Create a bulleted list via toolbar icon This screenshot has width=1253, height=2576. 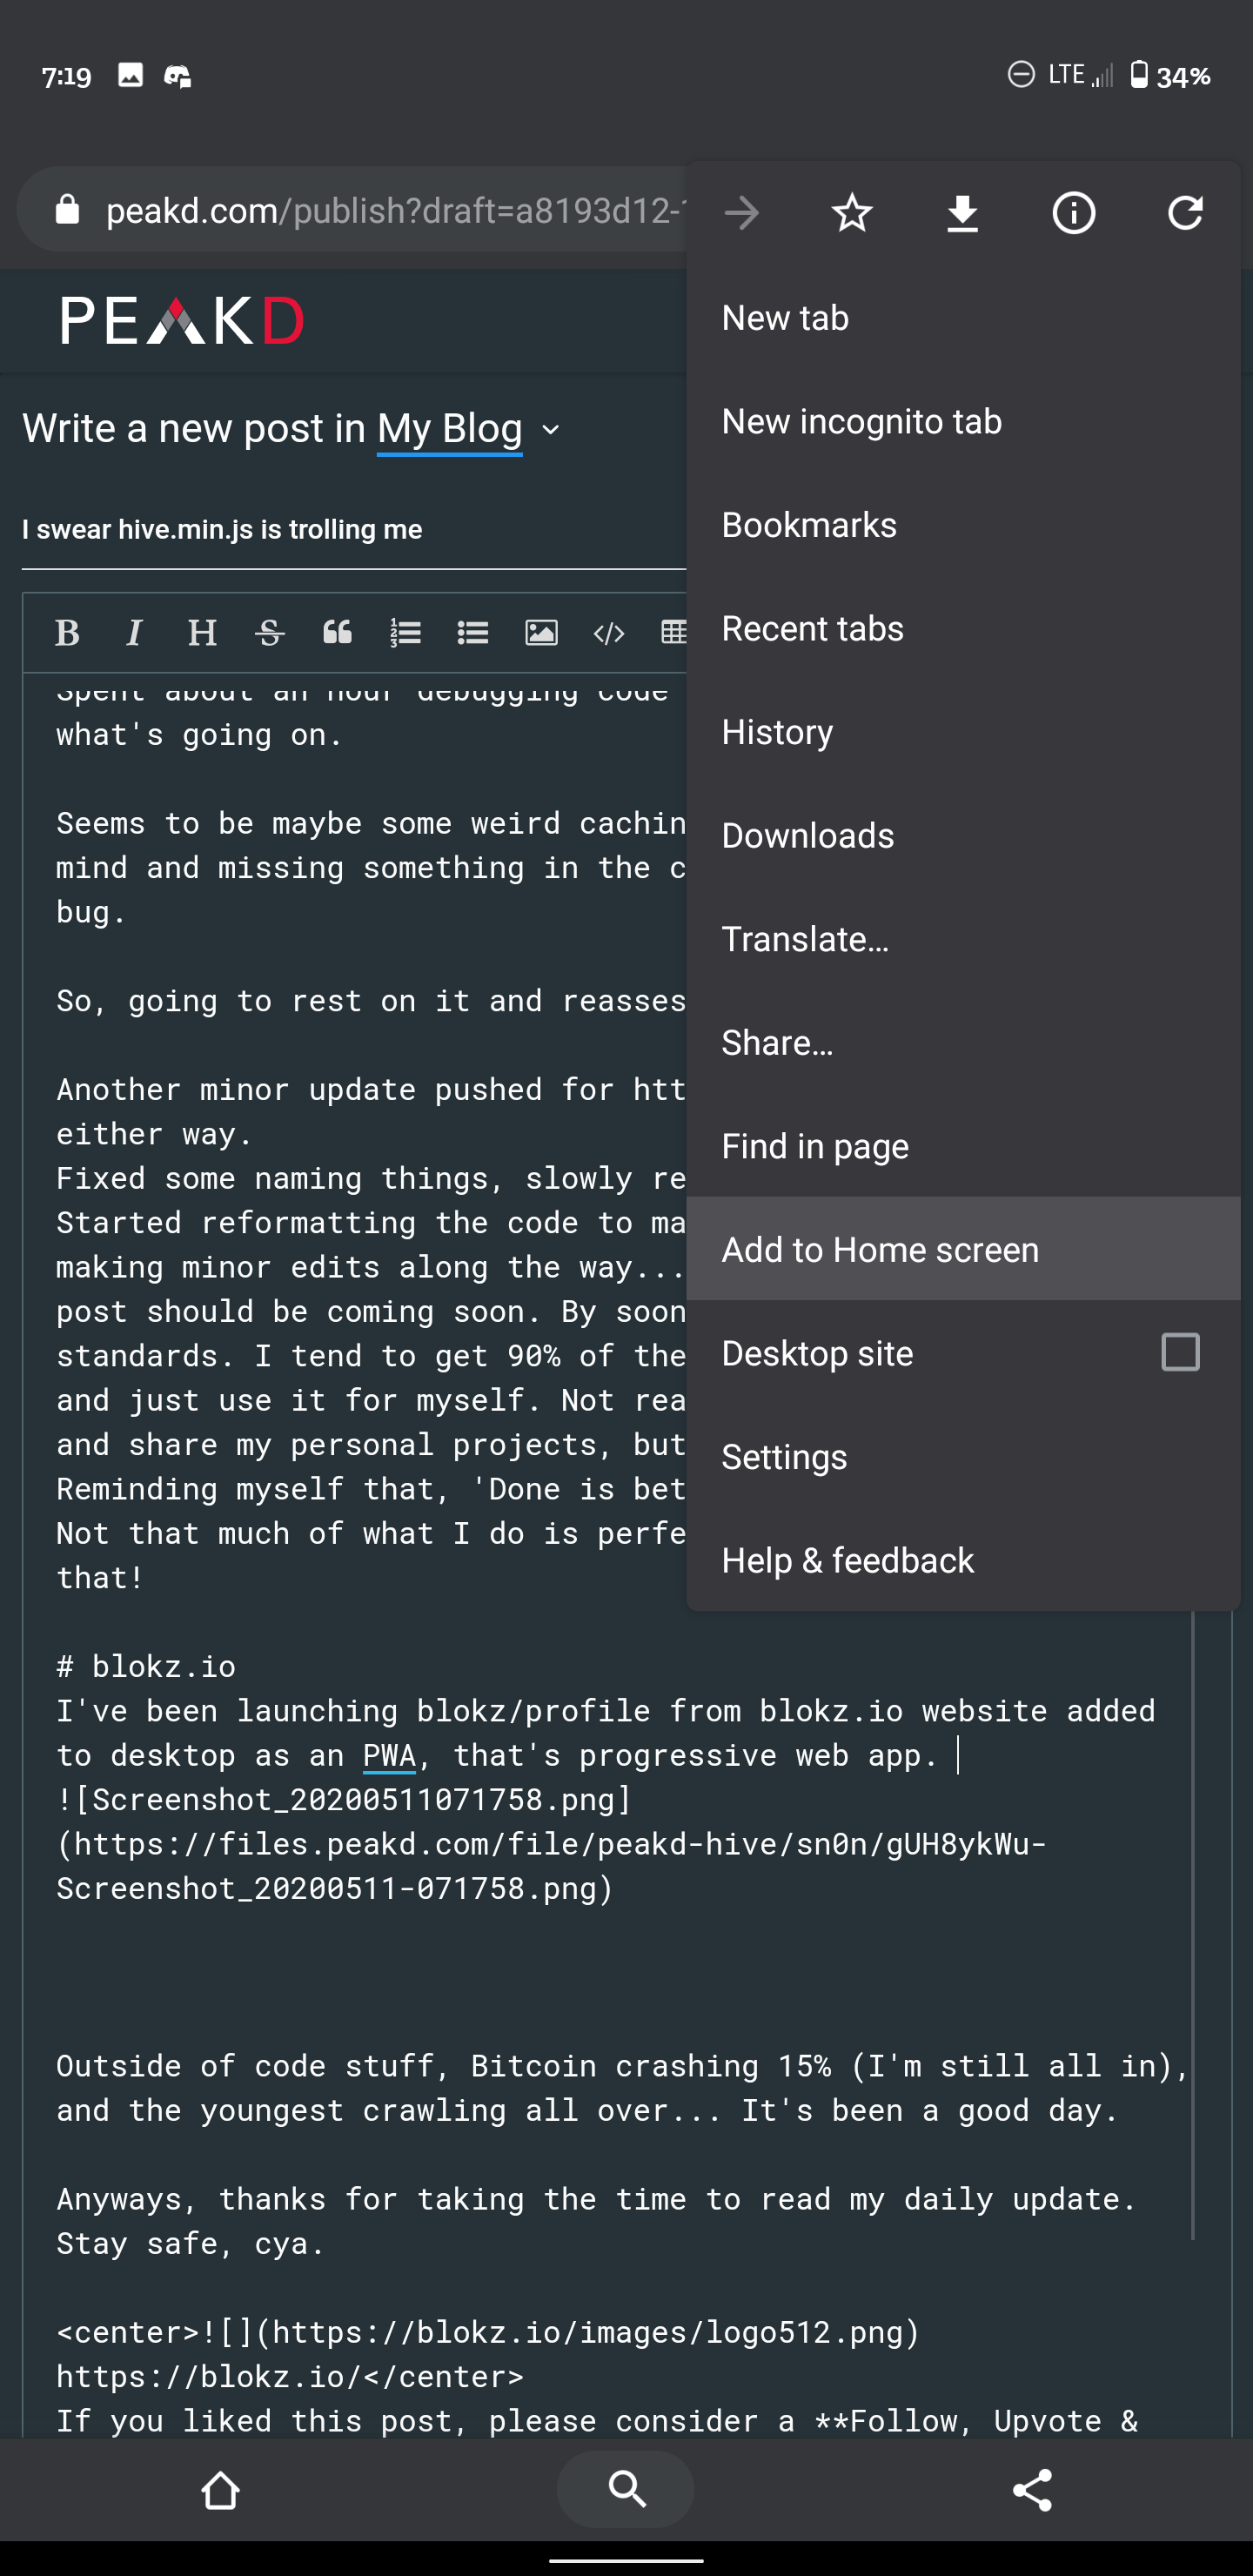click(472, 632)
